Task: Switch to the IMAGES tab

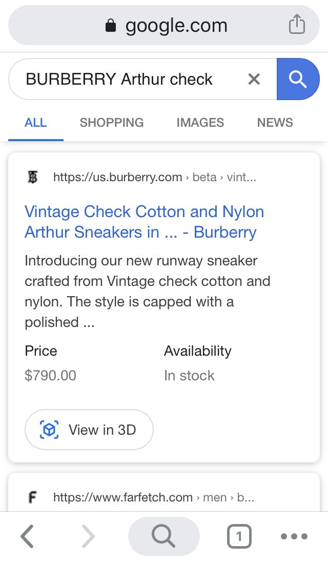Action: 200,123
